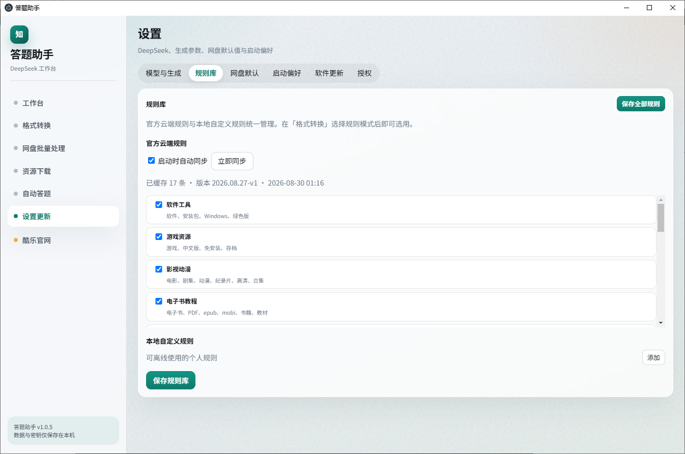The width and height of the screenshot is (685, 454).
Task: Click the 电影、剧集、动漫、纪录片、高清、合集 keywords text
Action: point(215,281)
